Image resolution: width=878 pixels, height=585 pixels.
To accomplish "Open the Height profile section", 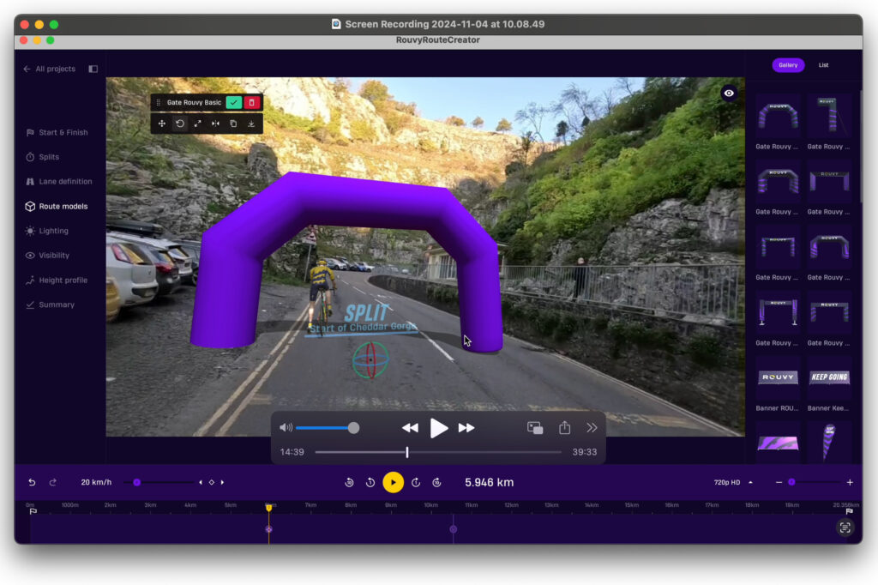I will pos(57,280).
